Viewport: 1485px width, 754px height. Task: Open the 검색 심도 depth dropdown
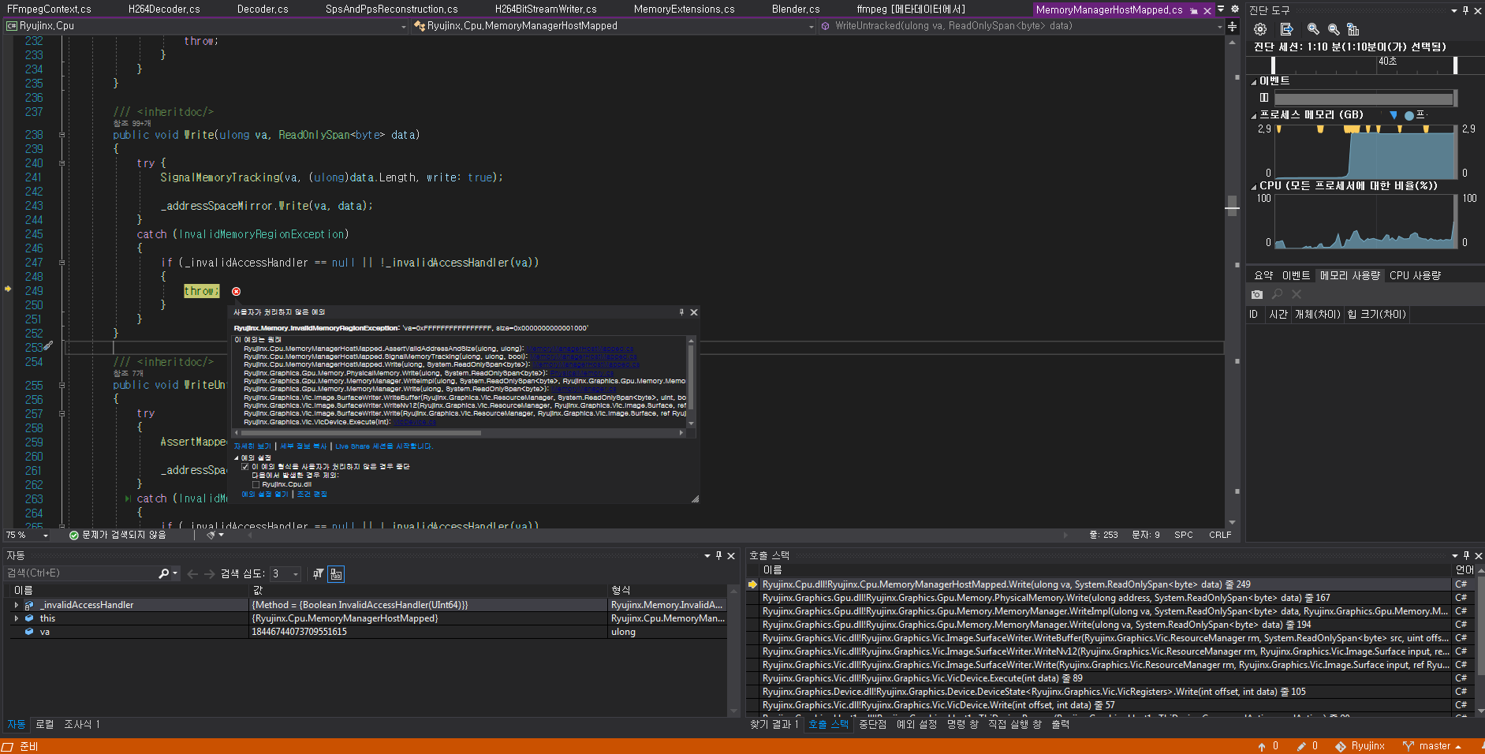(296, 573)
